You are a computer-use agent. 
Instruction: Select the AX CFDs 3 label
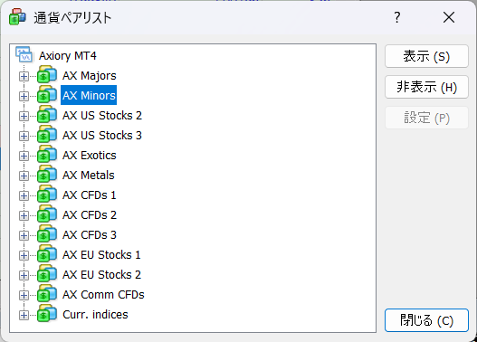point(89,234)
